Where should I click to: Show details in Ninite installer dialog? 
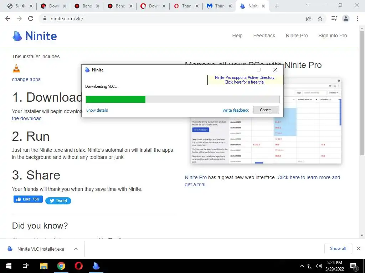pos(97,110)
